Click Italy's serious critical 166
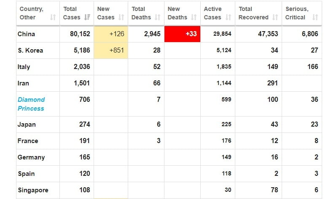The height and width of the screenshot is (199, 331). [x=313, y=67]
